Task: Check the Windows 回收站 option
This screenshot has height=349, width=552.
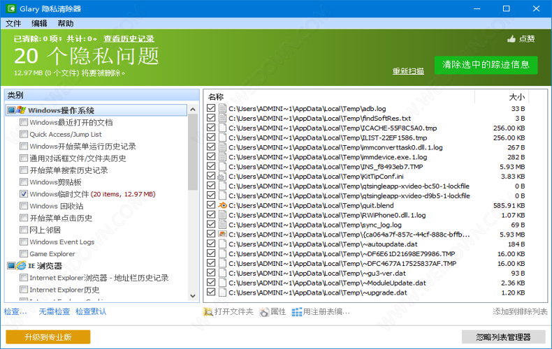Action: click(24, 206)
